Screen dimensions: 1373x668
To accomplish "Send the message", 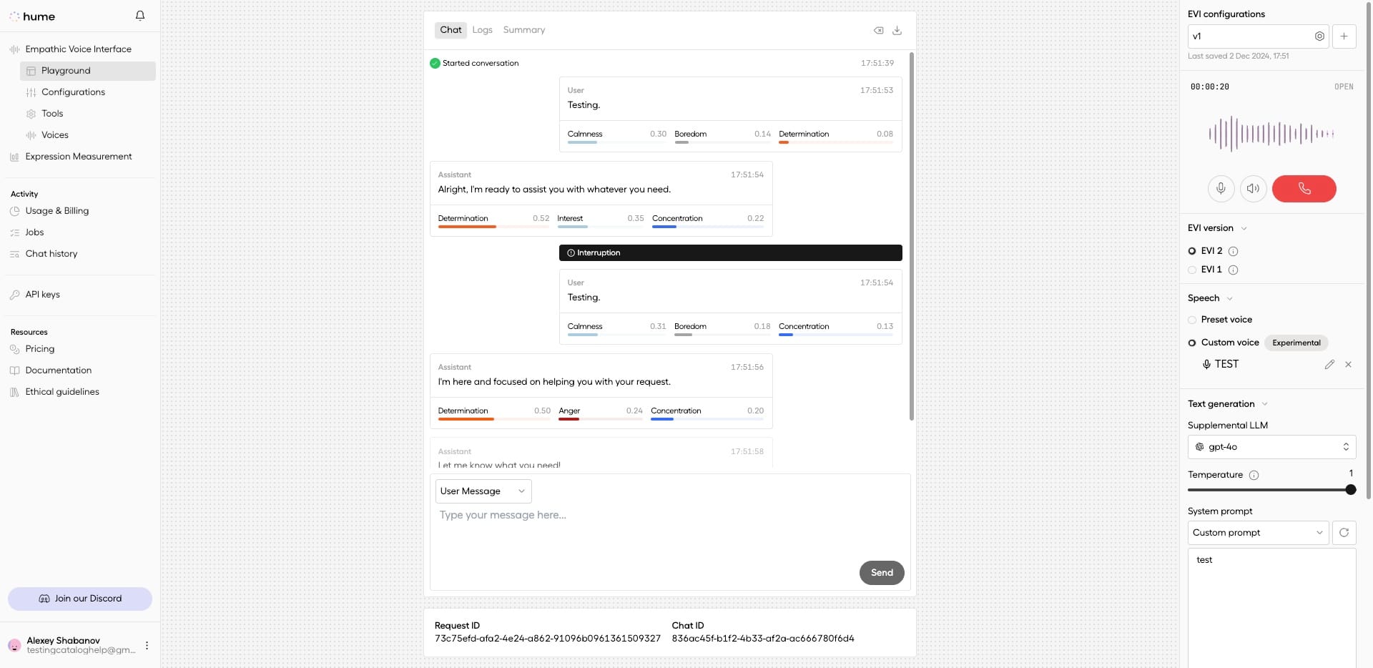I will click(882, 573).
